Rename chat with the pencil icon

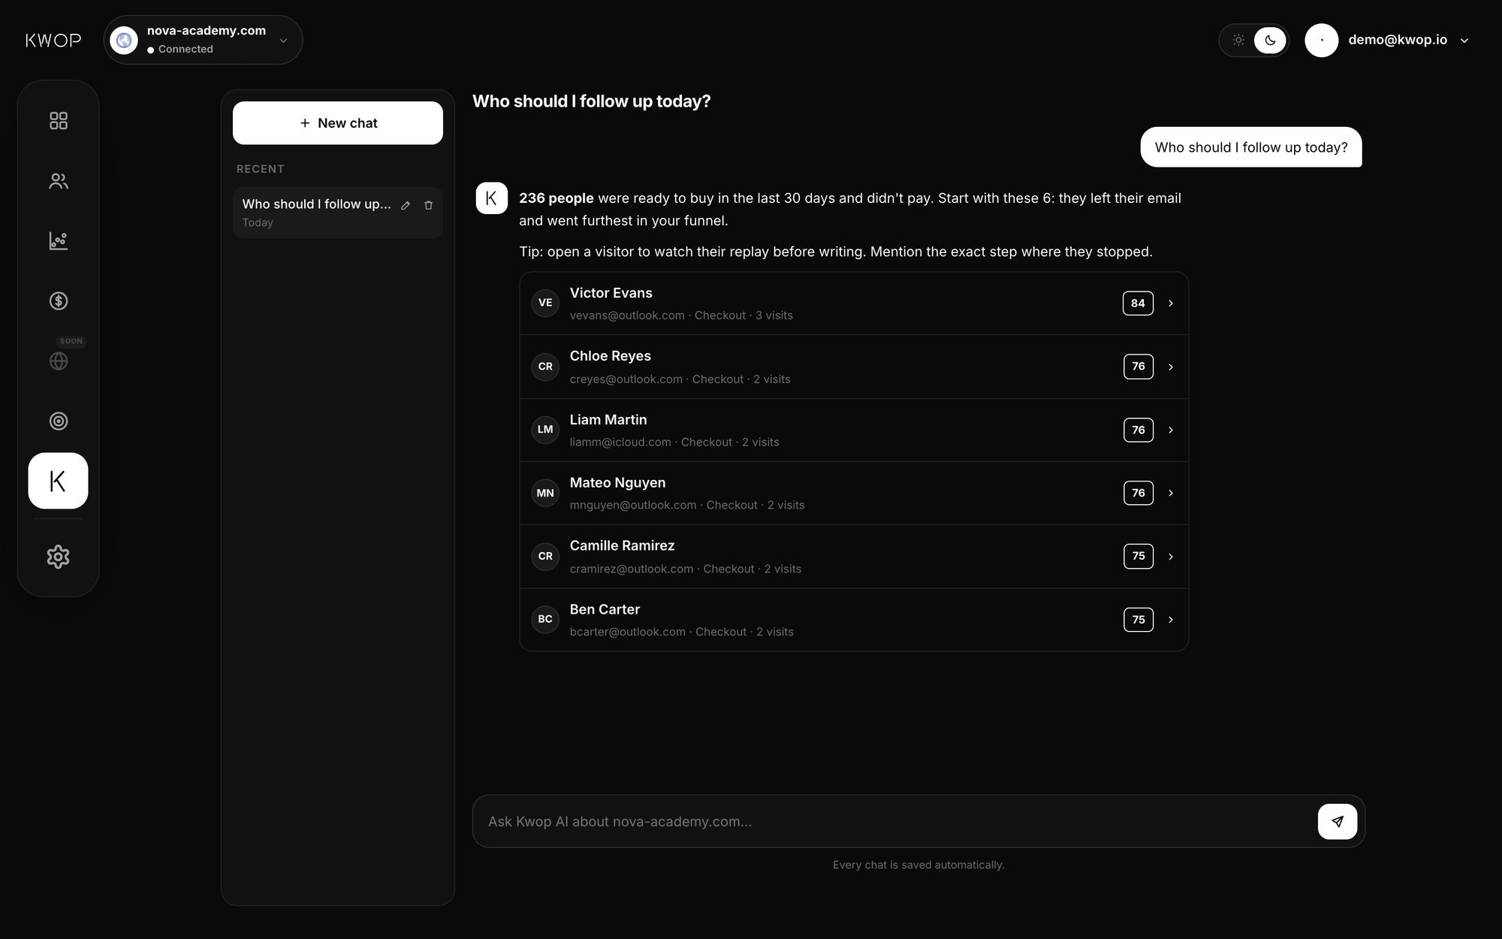click(x=406, y=205)
